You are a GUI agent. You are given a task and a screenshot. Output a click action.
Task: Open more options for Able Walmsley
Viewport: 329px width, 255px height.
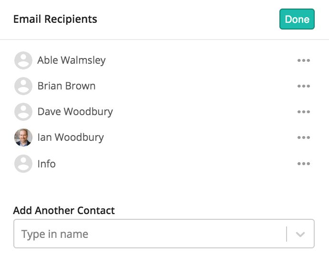click(x=304, y=60)
